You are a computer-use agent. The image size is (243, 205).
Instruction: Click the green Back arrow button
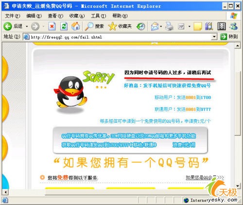pos(8,26)
